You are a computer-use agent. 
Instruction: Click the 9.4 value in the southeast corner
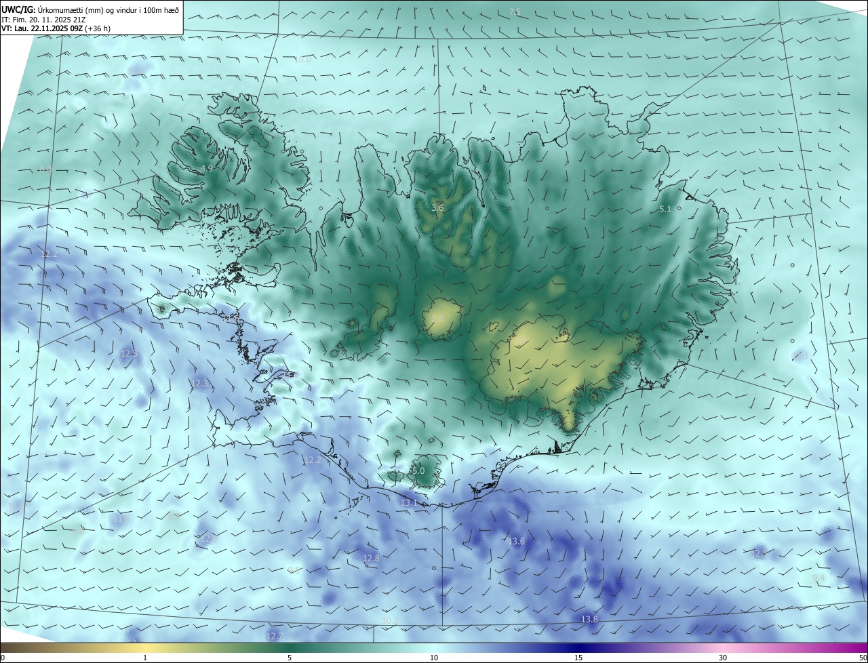(818, 578)
